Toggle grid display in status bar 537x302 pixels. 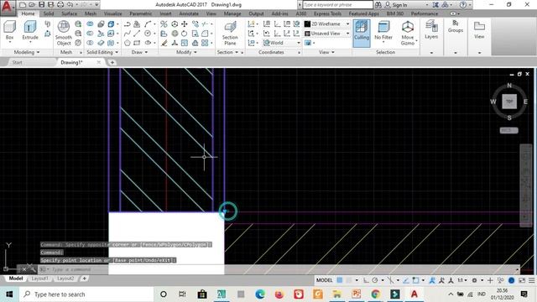[340, 280]
